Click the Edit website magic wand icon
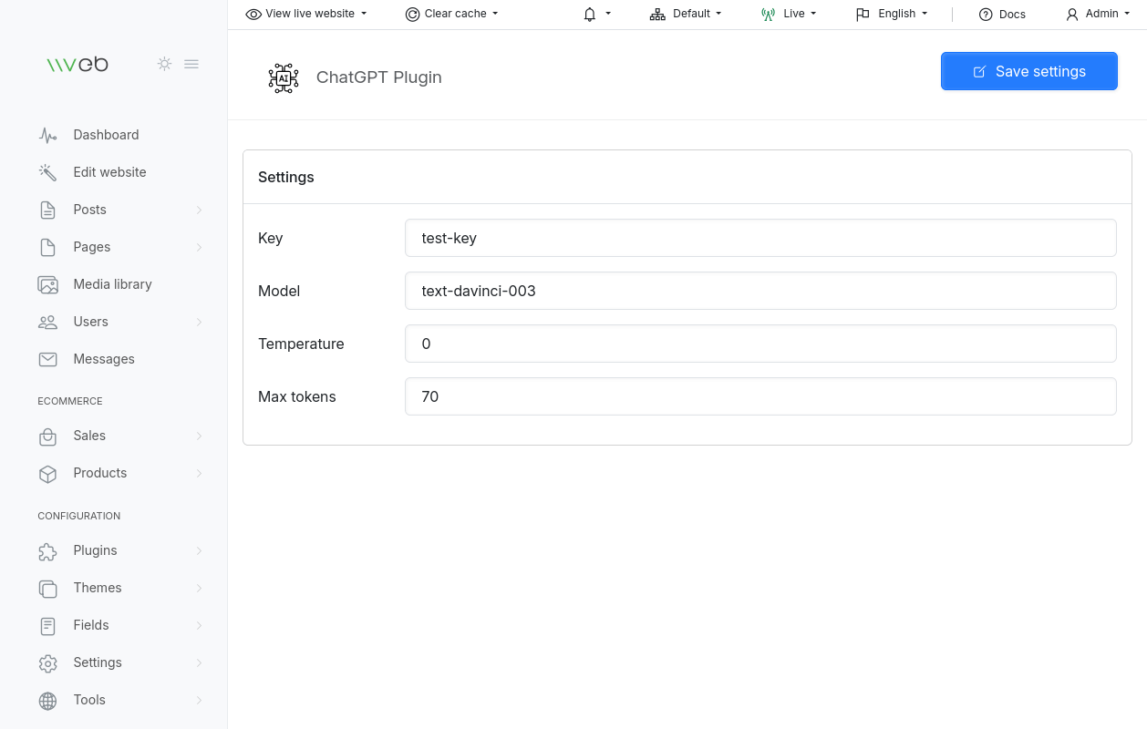The height and width of the screenshot is (729, 1147). 48,172
